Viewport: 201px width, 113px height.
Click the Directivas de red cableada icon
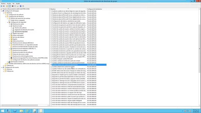coord(11,43)
